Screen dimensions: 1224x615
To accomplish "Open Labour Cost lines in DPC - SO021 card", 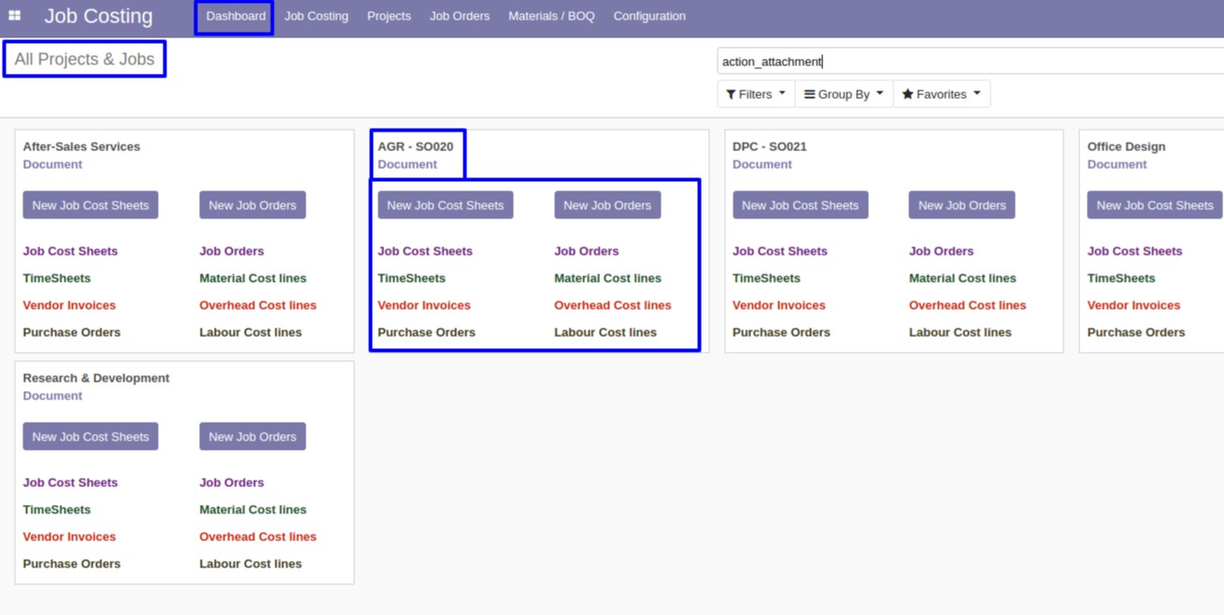I will point(961,332).
